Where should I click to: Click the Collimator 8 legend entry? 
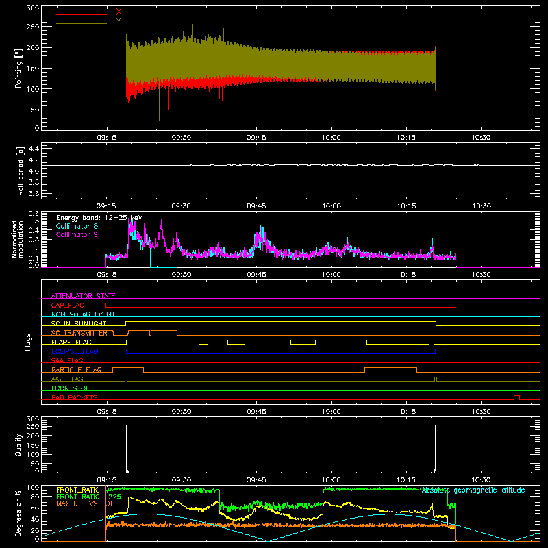point(77,226)
